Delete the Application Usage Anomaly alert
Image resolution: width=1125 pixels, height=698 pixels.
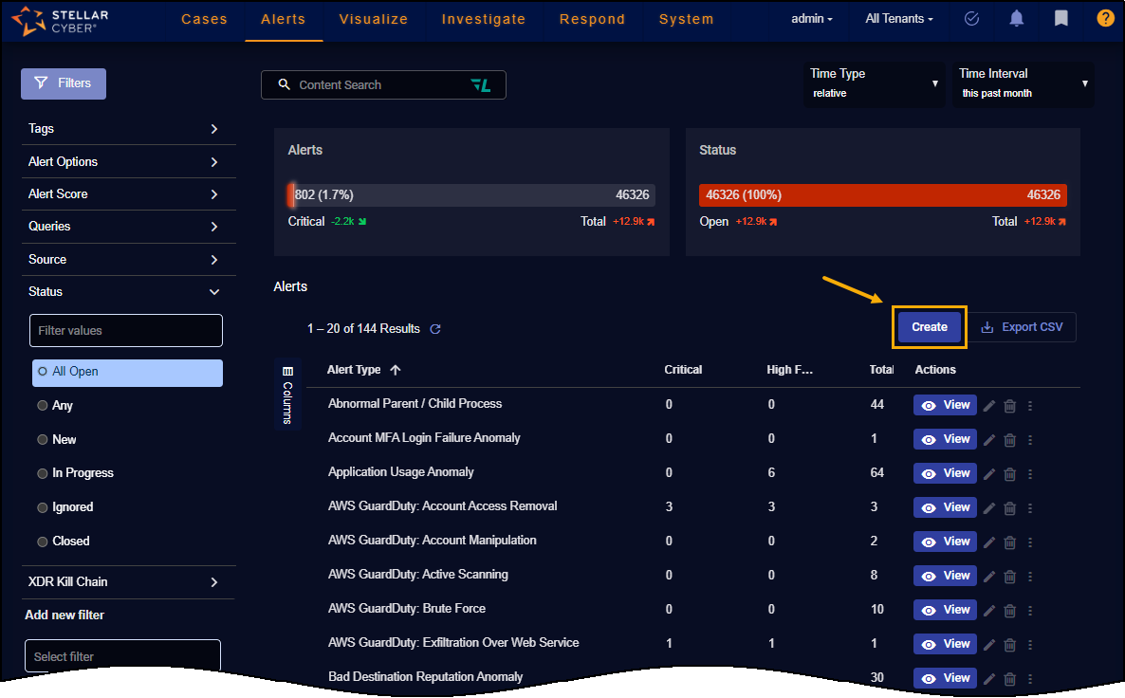pyautogui.click(x=1009, y=474)
